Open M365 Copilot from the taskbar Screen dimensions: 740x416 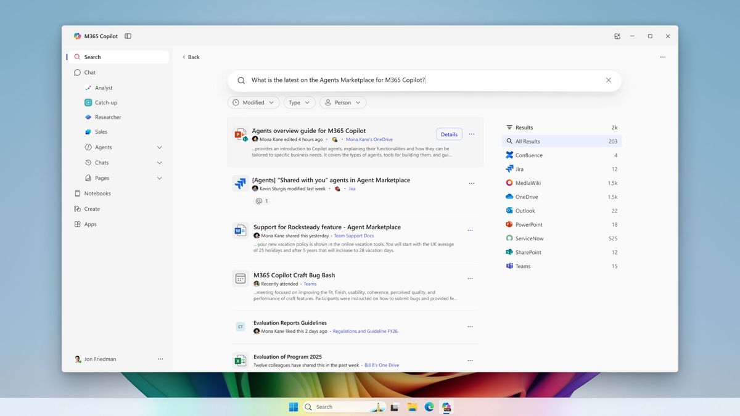446,407
